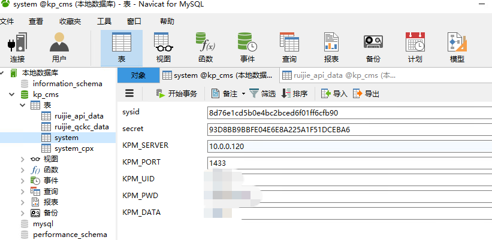The height and width of the screenshot is (240, 492).
Task: Click the KPM_SERVER value field
Action: (348, 146)
